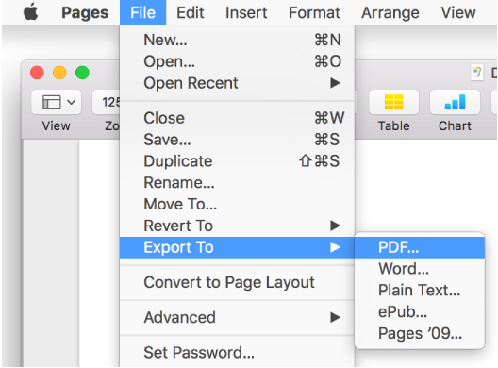Viewport: 498px width, 368px height.
Task: Select Close in the File menu
Action: (x=237, y=118)
